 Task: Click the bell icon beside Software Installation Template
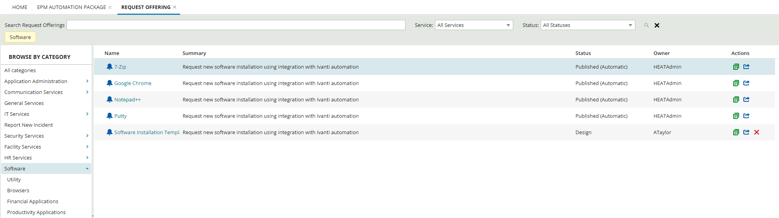[110, 132]
